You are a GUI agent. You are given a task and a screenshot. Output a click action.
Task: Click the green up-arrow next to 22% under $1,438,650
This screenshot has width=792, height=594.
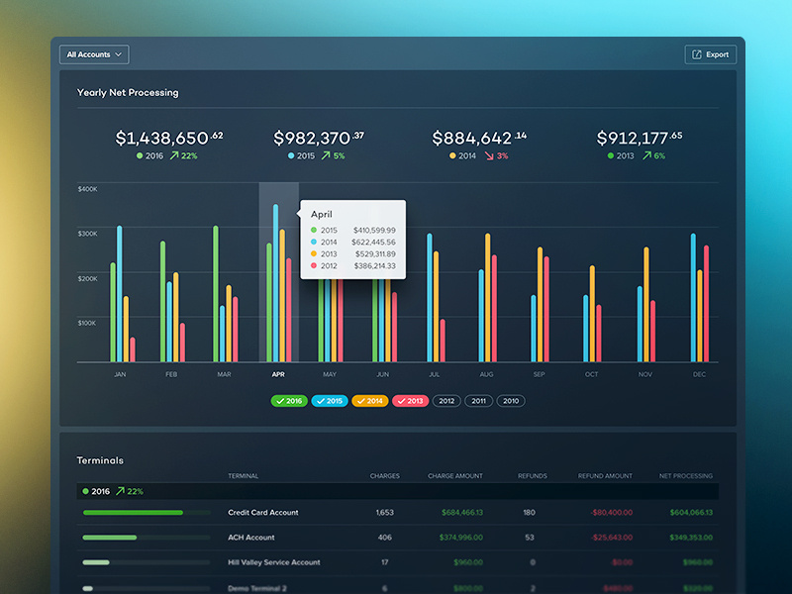click(x=174, y=155)
